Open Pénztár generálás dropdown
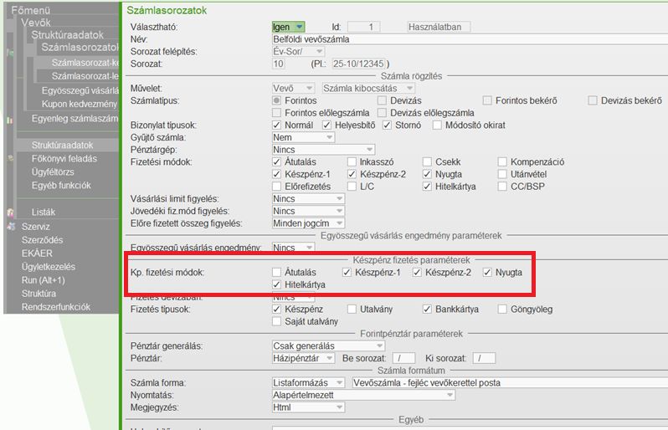Image resolution: width=668 pixels, height=430 pixels. 328,346
